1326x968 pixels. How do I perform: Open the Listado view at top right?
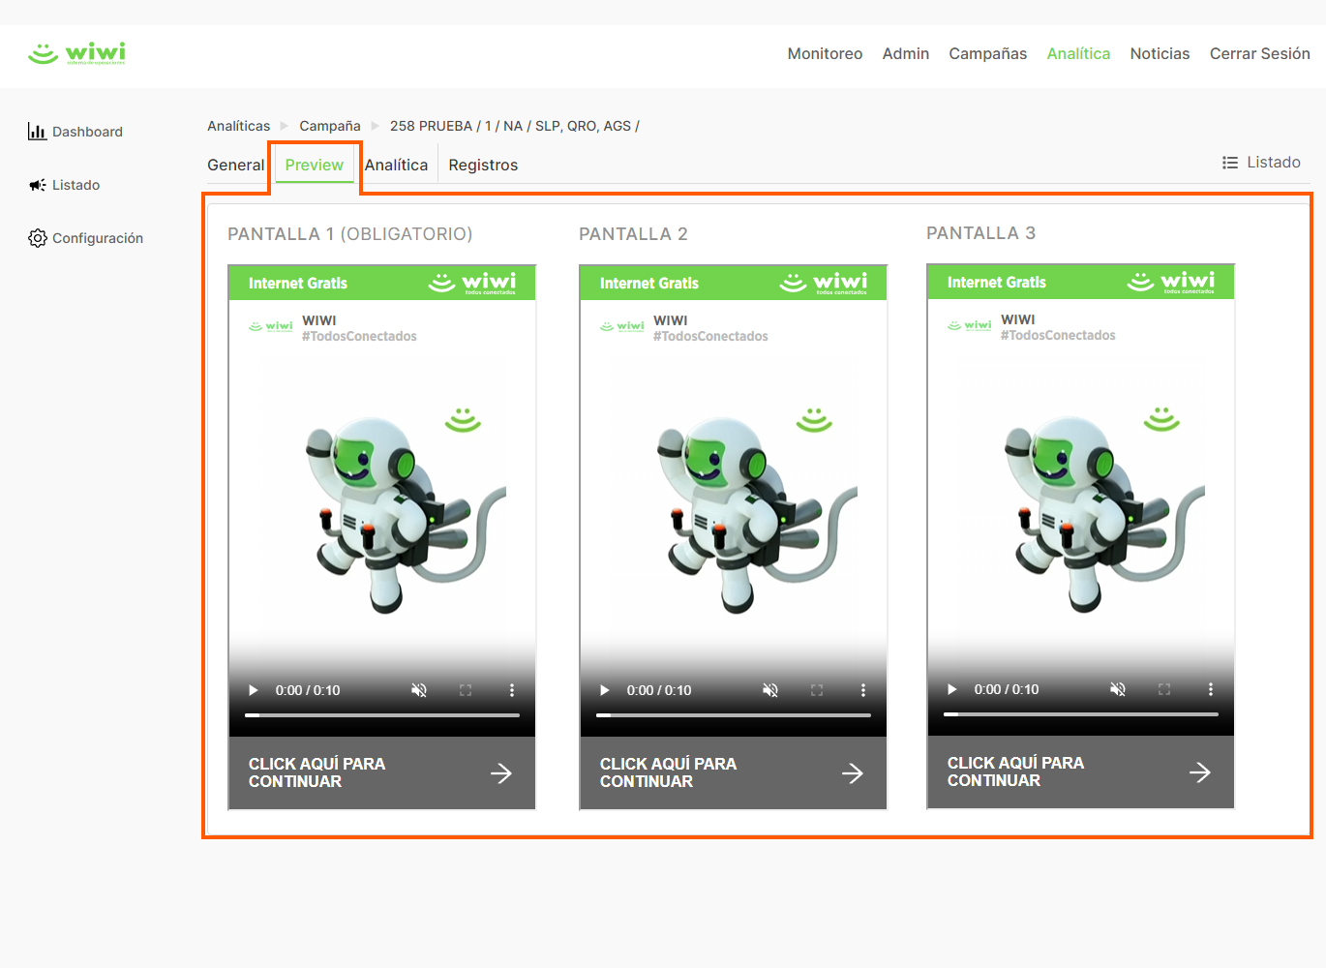[x=1261, y=163]
